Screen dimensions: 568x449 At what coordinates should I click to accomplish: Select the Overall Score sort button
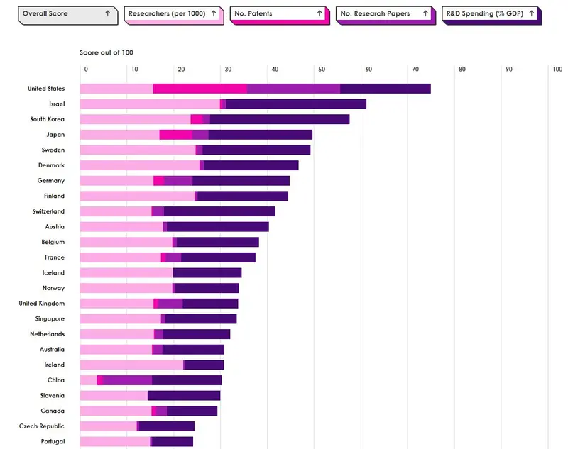pos(68,15)
